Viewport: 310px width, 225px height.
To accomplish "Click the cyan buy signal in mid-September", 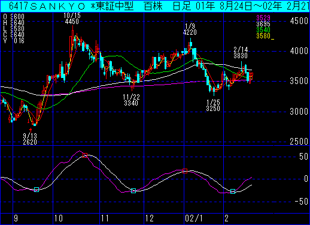I will (x=37, y=190).
